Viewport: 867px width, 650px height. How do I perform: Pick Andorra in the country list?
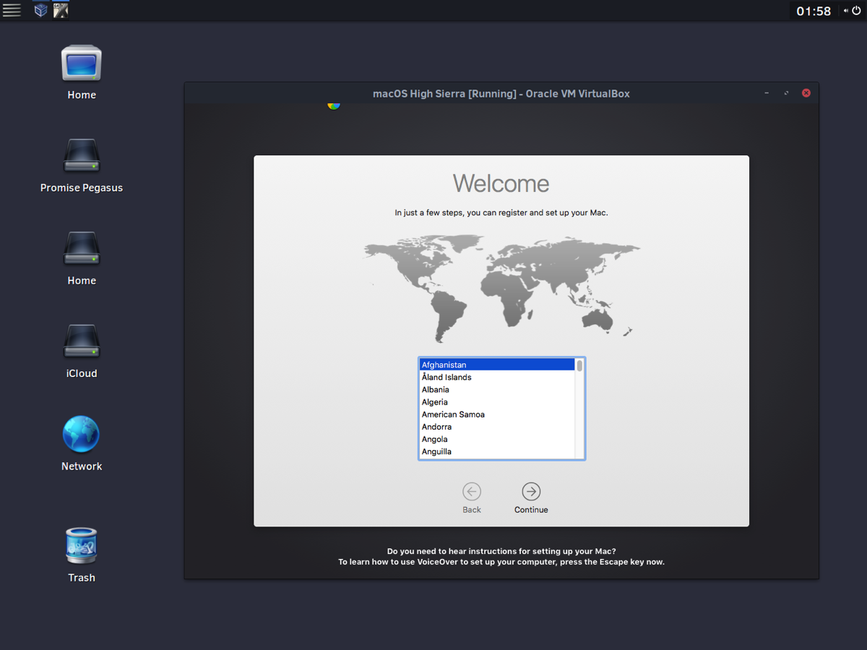pyautogui.click(x=497, y=427)
